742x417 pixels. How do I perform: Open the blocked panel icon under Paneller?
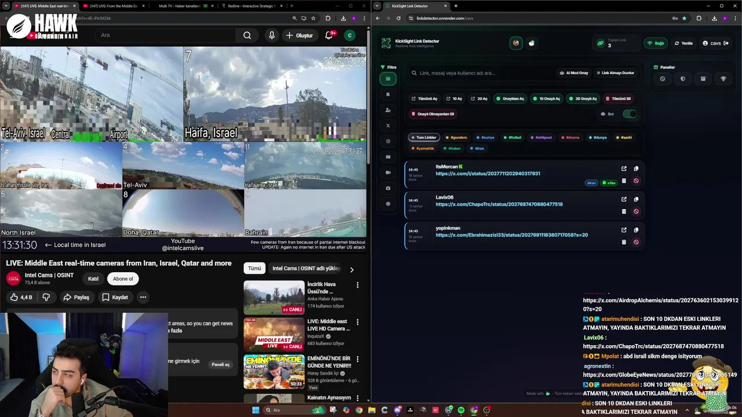pyautogui.click(x=663, y=79)
